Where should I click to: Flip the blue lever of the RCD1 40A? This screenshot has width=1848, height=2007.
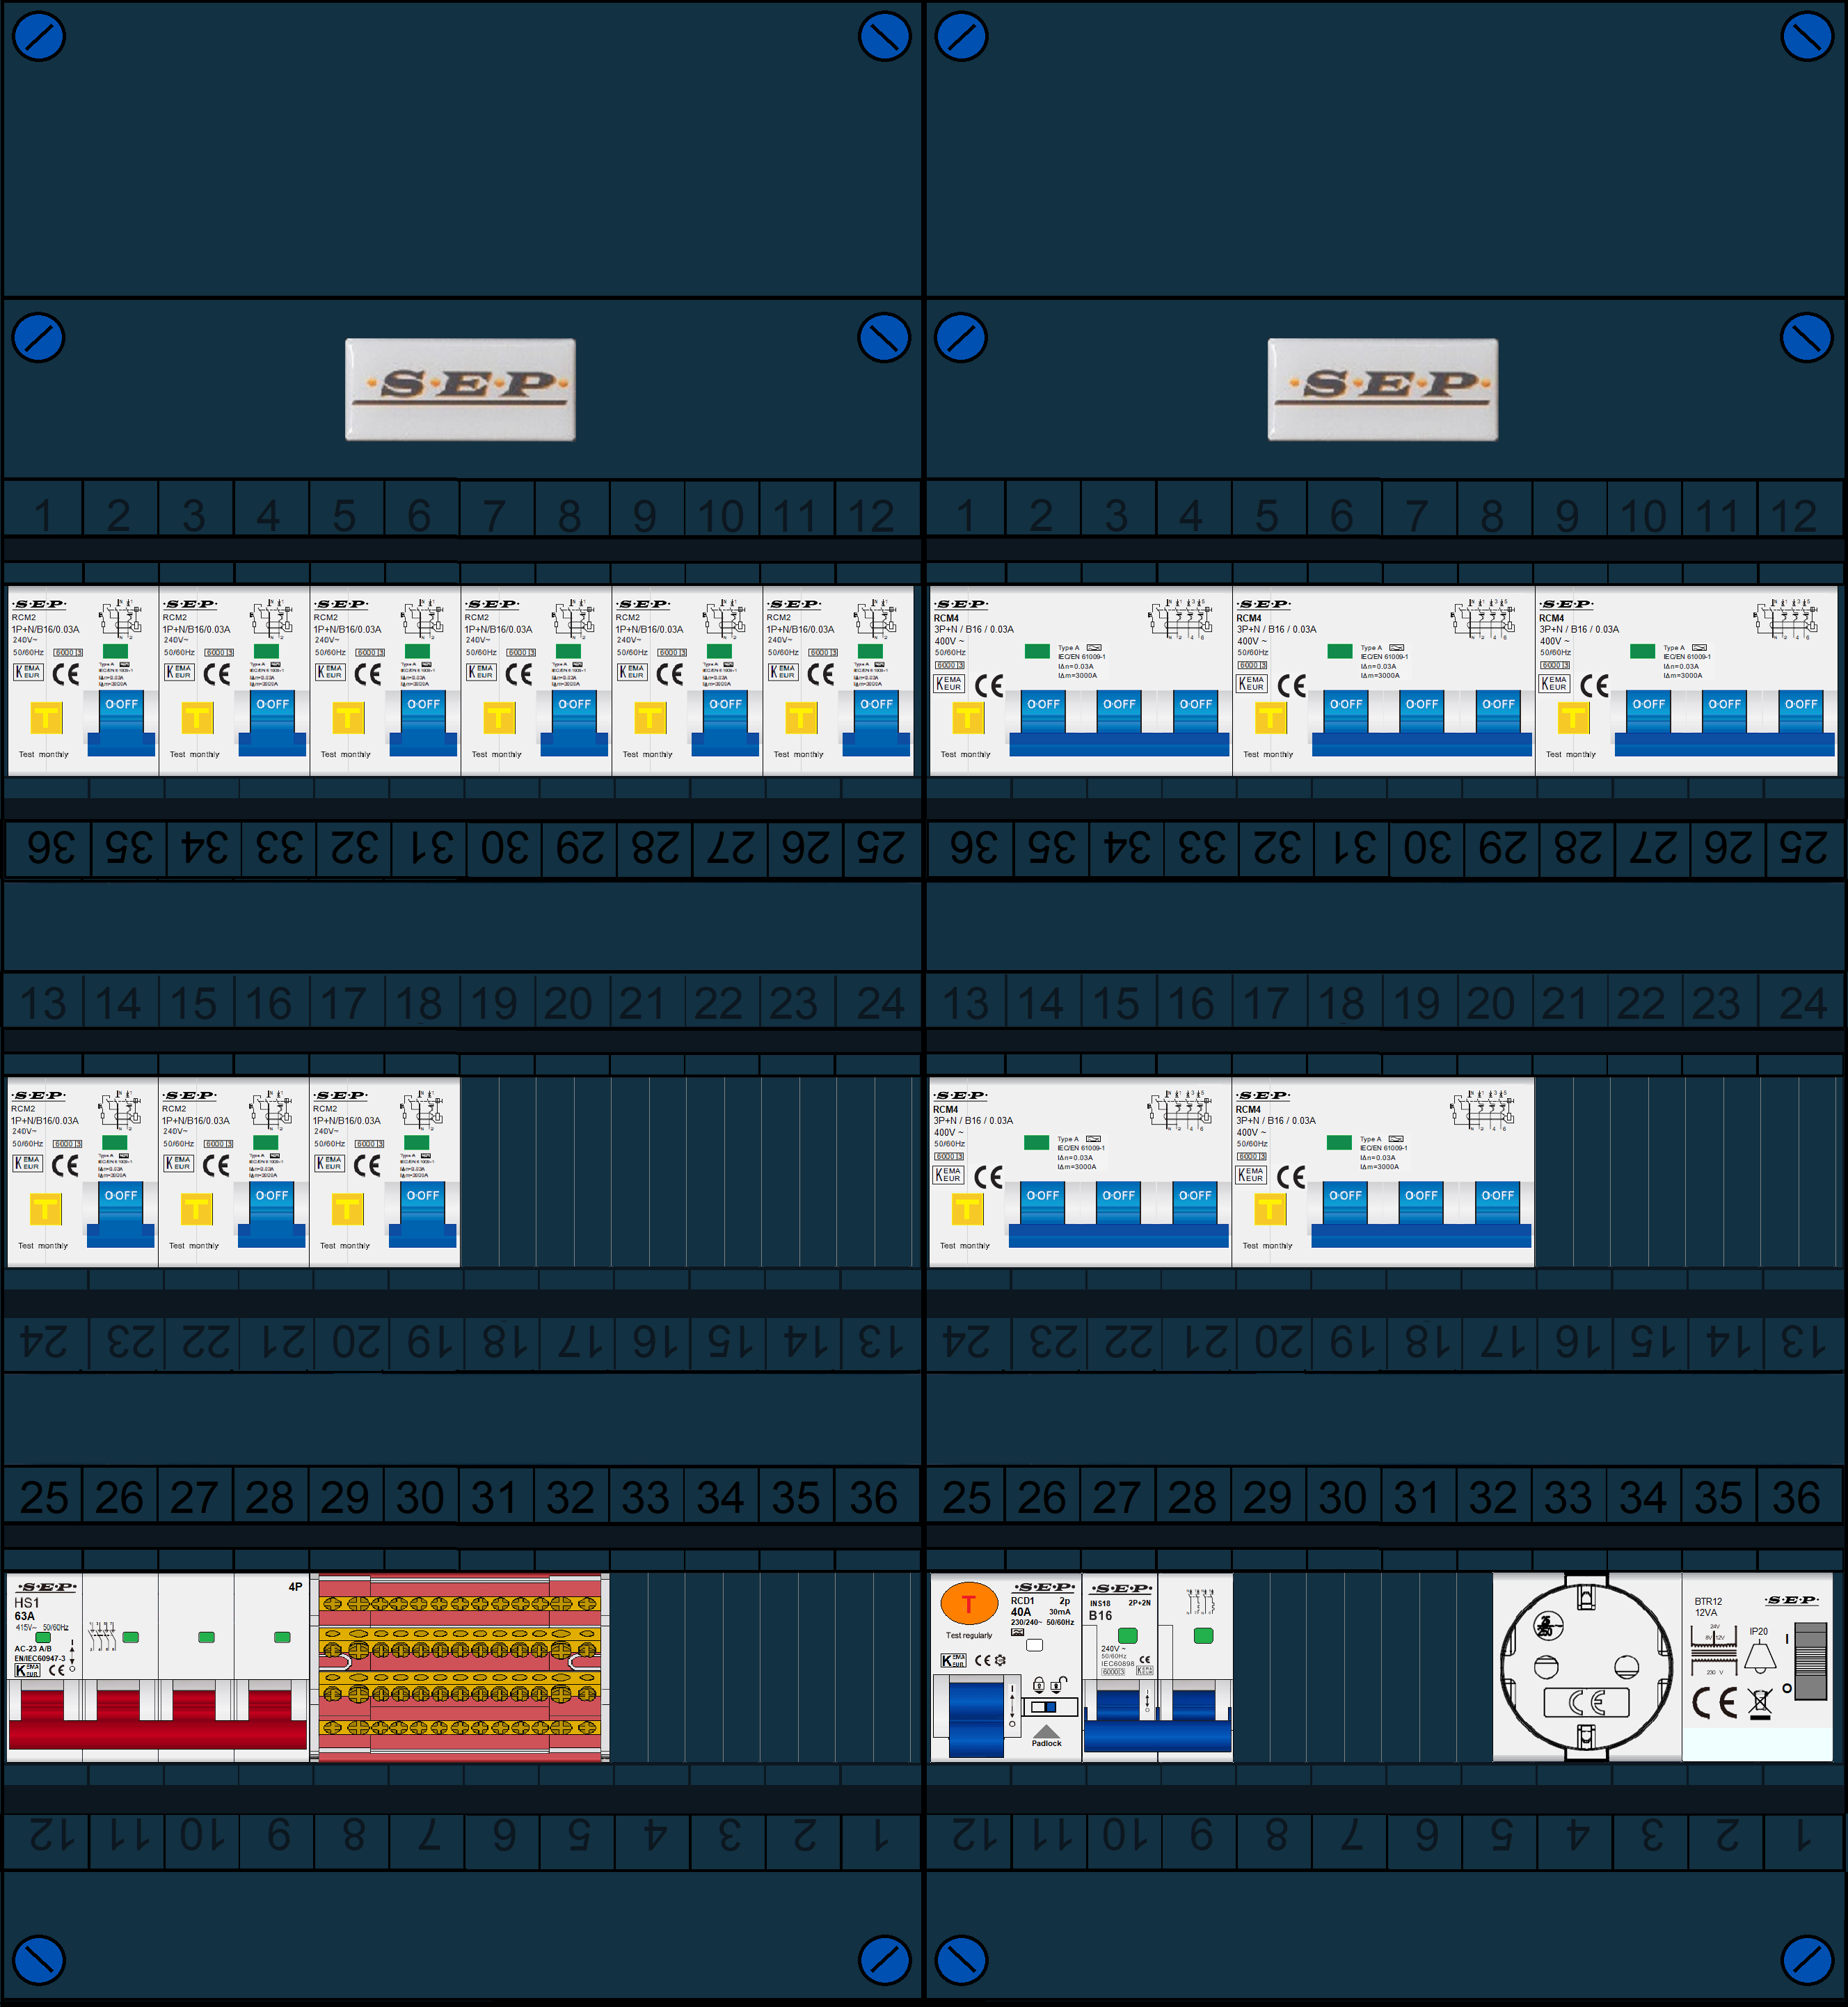[976, 1719]
